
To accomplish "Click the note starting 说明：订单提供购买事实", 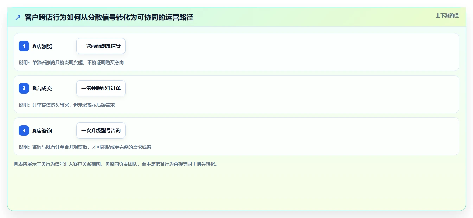I will pos(67,105).
